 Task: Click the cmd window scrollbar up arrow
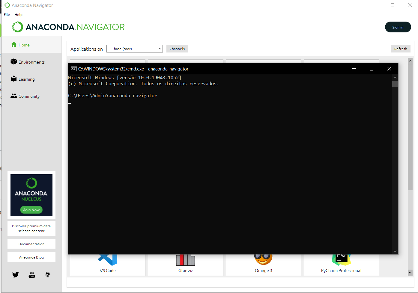(395, 78)
